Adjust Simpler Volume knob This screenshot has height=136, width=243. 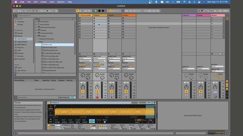pos(149,128)
